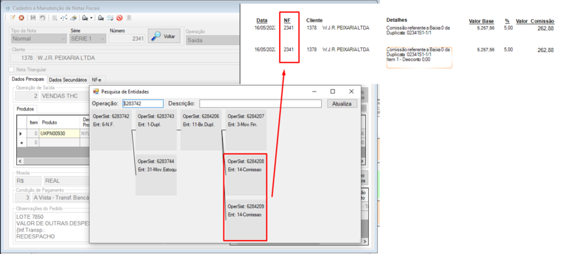This screenshot has width=562, height=254.
Task: Click the Data column header in report
Action: [262, 21]
